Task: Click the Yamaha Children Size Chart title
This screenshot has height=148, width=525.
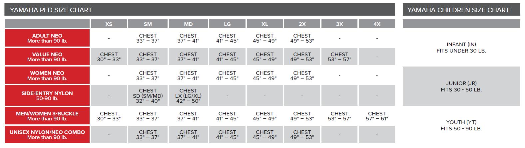Action: pos(458,10)
